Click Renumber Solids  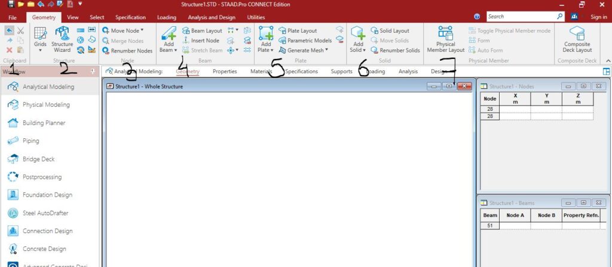pos(396,50)
